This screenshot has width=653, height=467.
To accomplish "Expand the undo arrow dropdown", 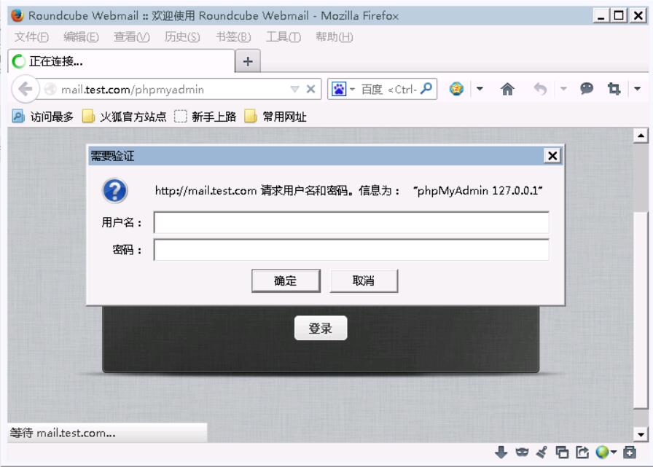I will coord(563,89).
